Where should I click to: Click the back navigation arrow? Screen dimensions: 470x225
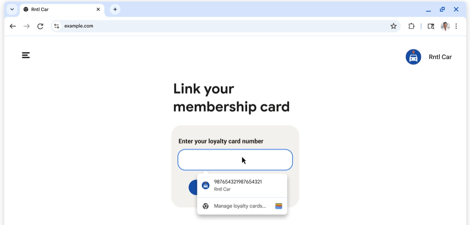[13, 26]
